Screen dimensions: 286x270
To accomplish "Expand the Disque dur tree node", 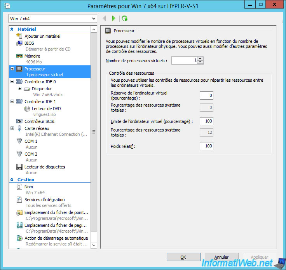I will 19,89.
